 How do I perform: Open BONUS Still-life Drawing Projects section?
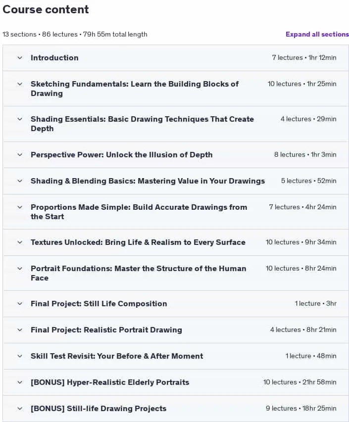(99, 409)
